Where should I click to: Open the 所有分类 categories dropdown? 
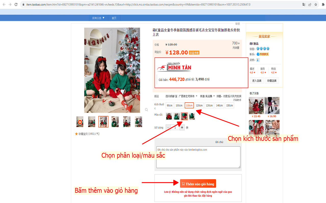[x=98, y=18]
